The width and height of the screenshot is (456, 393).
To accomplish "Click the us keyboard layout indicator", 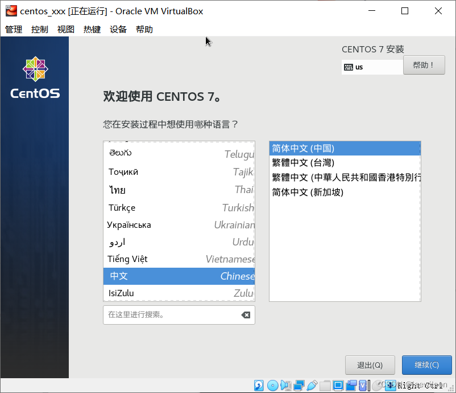I will tap(372, 67).
